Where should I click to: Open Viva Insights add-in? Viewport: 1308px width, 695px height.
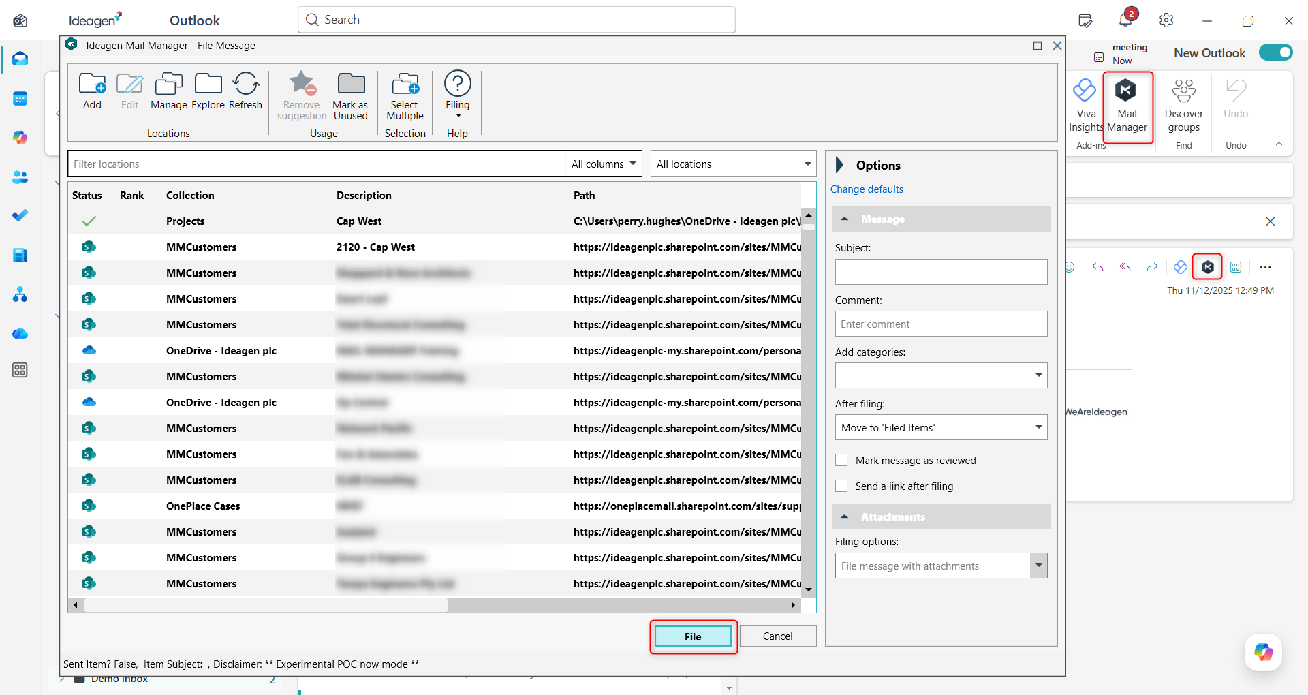[x=1085, y=106]
